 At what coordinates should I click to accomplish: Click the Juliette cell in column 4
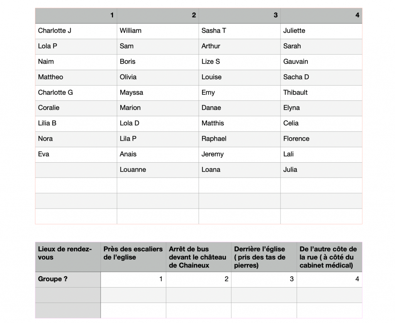(321, 31)
